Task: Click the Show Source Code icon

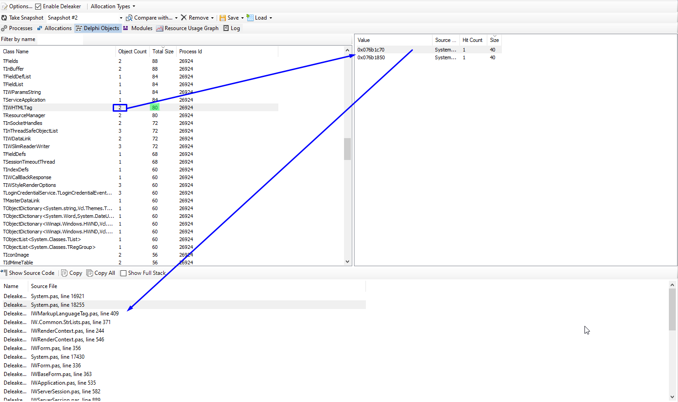Action: point(4,273)
